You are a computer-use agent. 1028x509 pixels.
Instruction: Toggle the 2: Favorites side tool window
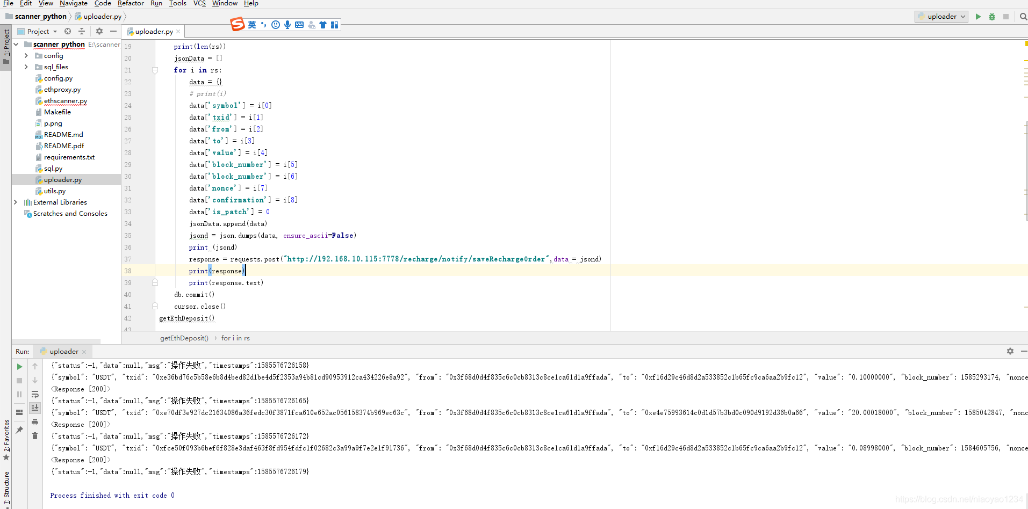(x=6, y=440)
